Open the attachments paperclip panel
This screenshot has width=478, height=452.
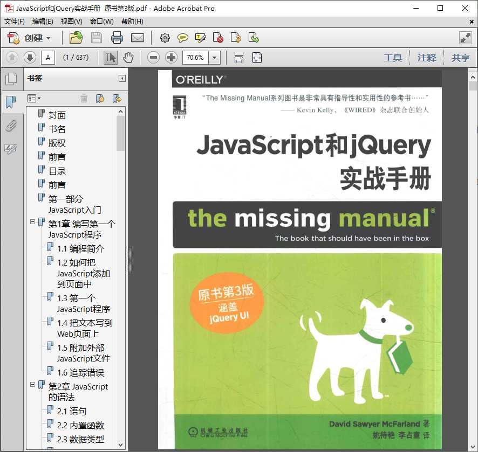click(11, 126)
